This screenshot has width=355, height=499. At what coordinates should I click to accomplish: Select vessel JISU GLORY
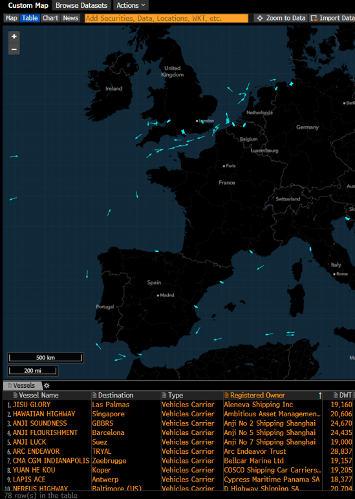point(32,405)
